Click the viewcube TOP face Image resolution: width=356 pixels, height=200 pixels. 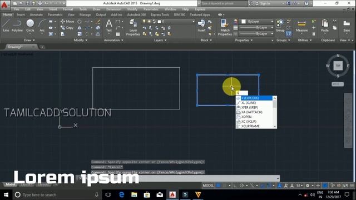click(x=338, y=66)
